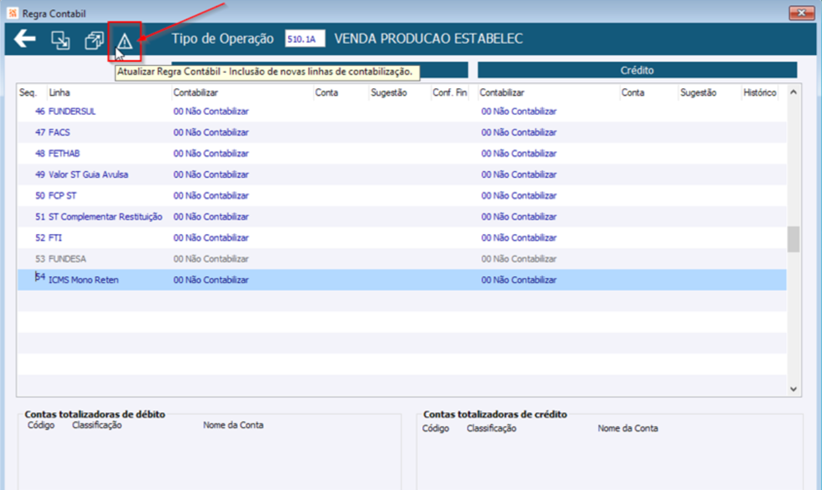Click the credit Conta column header
The height and width of the screenshot is (490, 822).
click(633, 93)
